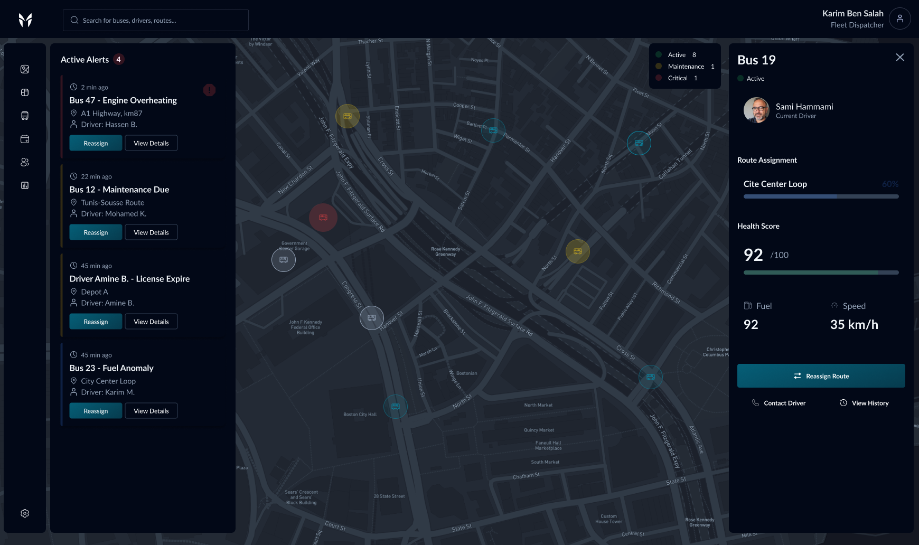This screenshot has width=919, height=545.
Task: Click the user profile avatar icon
Action: click(900, 18)
